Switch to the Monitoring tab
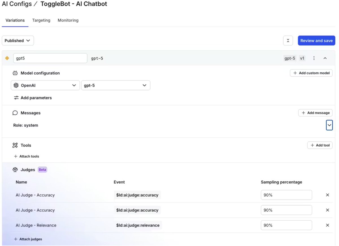The height and width of the screenshot is (246, 339). [x=68, y=20]
